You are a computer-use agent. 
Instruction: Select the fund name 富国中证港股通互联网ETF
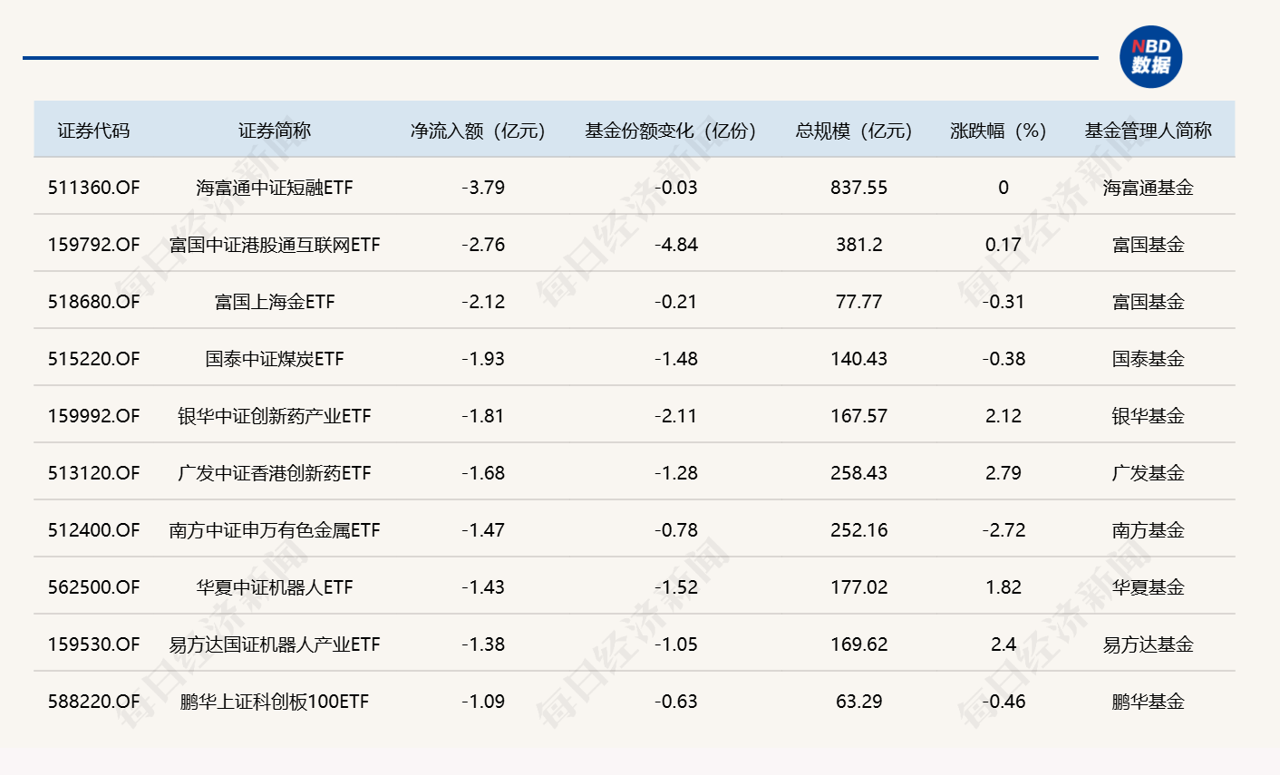275,245
